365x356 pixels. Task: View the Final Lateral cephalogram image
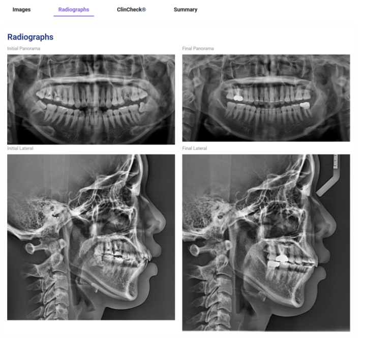pyautogui.click(x=266, y=243)
